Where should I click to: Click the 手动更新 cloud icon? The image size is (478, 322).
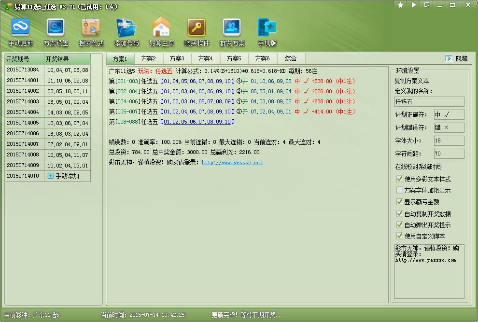coord(20,28)
